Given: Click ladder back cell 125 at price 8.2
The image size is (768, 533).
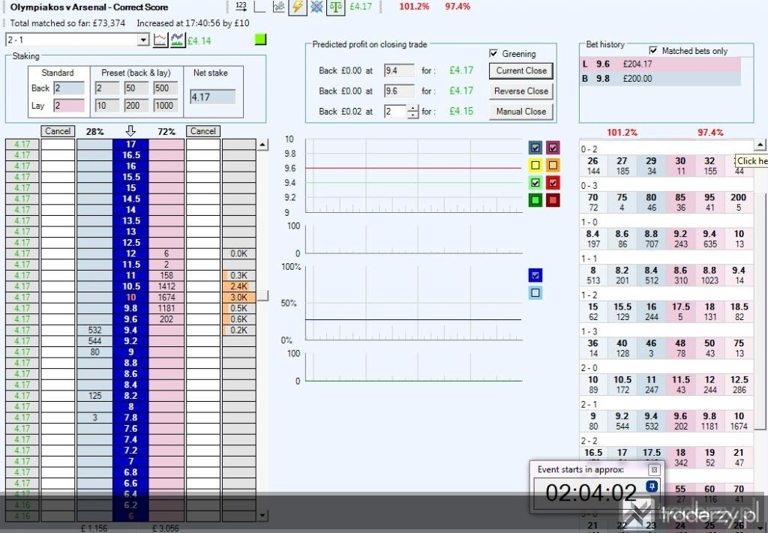Looking at the screenshot, I should (94, 396).
